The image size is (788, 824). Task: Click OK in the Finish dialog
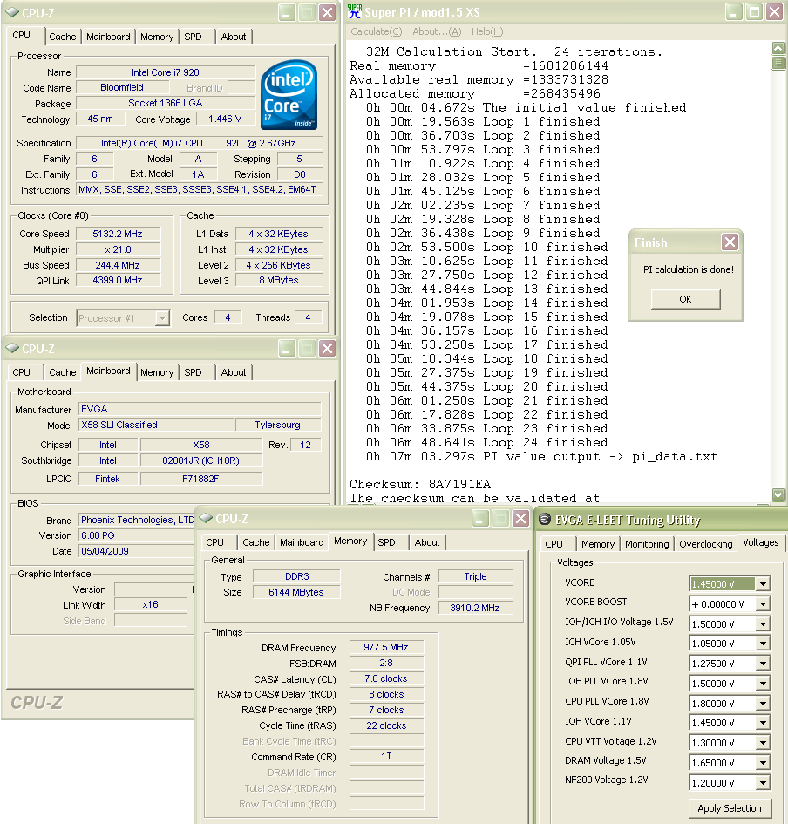(x=685, y=299)
